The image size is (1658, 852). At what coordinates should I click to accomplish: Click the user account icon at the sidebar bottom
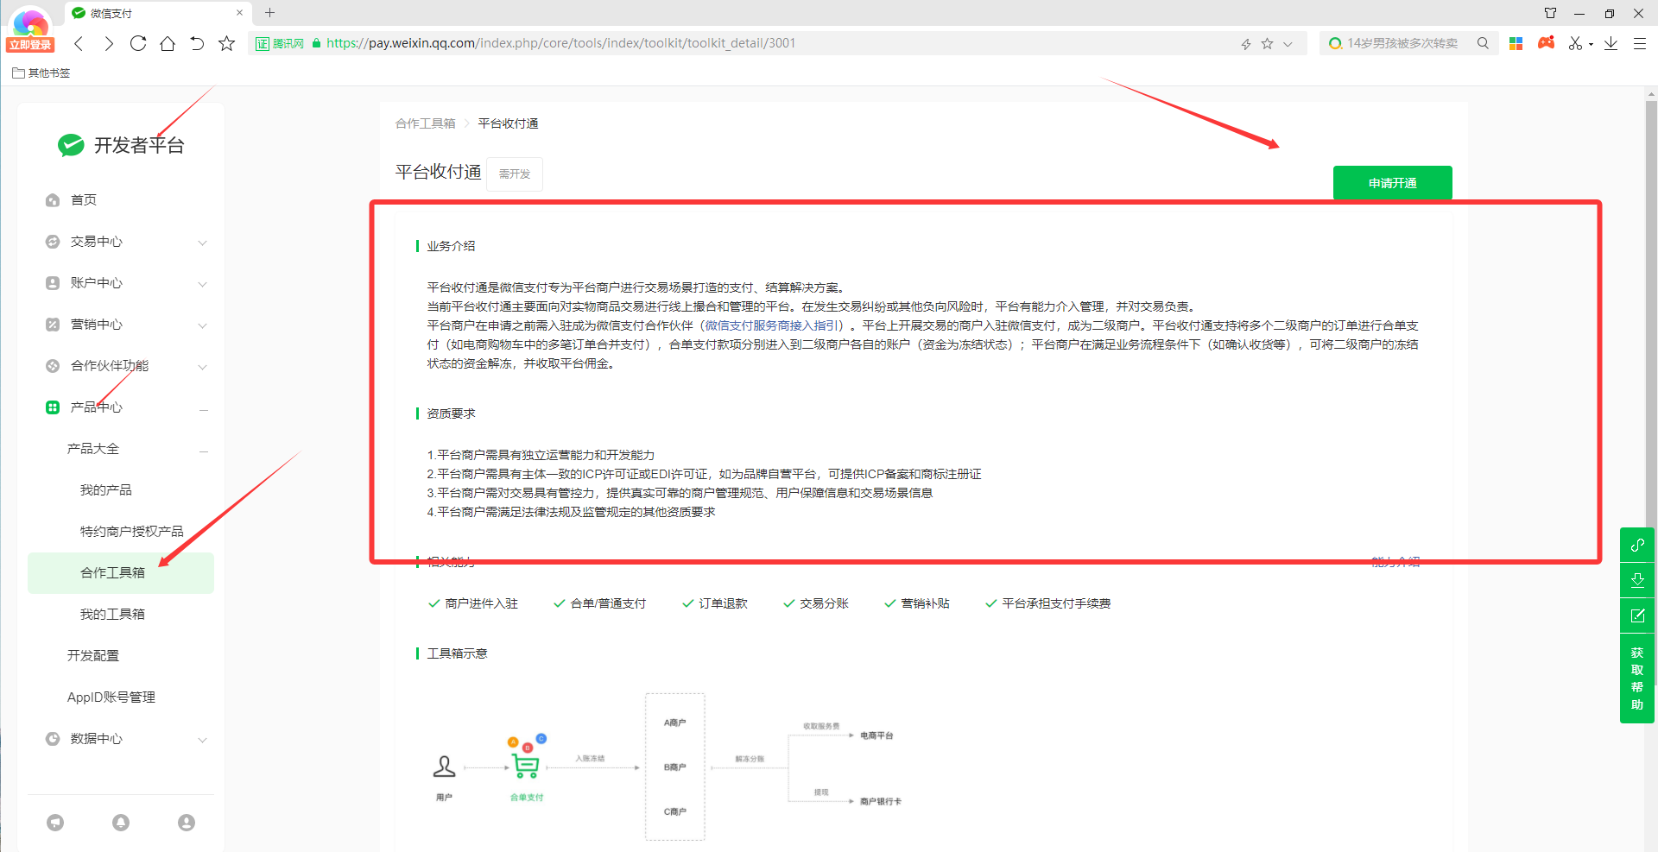(187, 823)
